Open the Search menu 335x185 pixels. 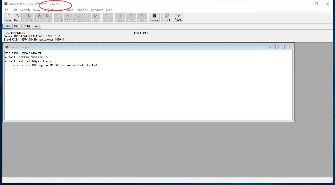coord(25,10)
